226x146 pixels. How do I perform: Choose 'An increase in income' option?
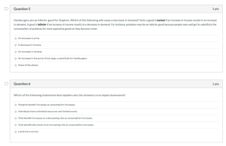[16, 52]
